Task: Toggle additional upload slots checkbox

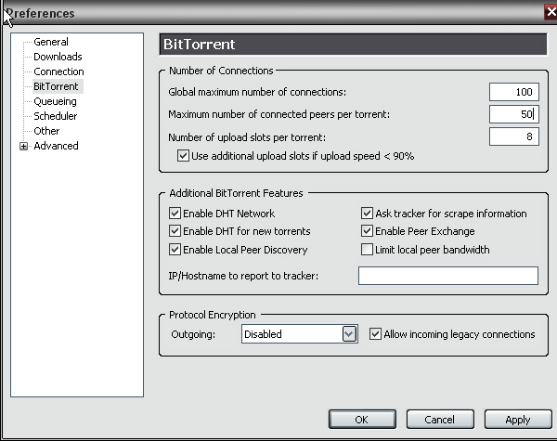Action: (183, 156)
